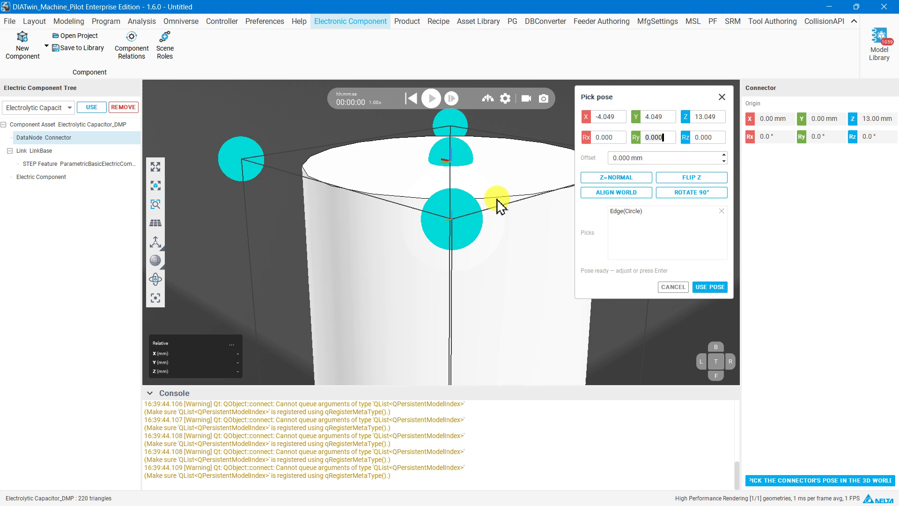
Task: Click the L face on the view cube
Action: (701, 362)
